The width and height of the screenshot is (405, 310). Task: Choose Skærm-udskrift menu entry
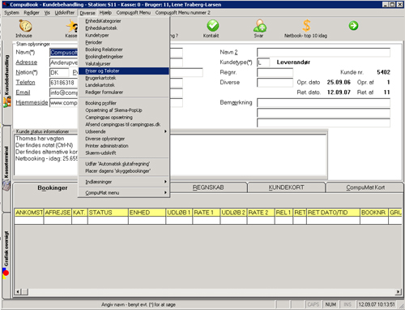coord(124,153)
